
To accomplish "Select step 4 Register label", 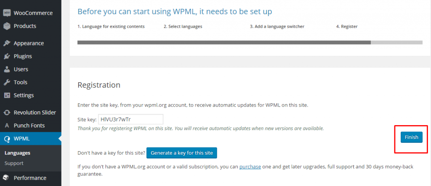I will coord(347,26).
